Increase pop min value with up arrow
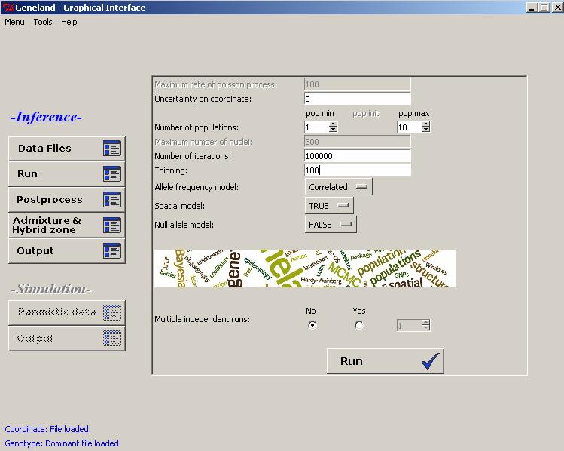Screen dimensions: 564x451 point(333,124)
